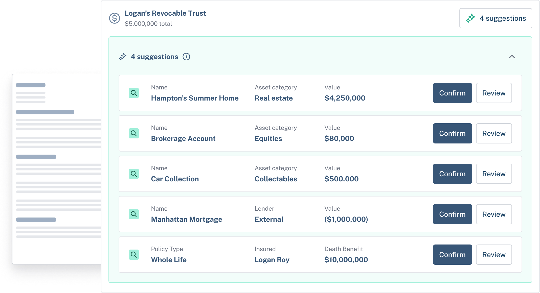Select the source document preview thumbnail
Viewport: 540px width, 293px height.
point(57,169)
